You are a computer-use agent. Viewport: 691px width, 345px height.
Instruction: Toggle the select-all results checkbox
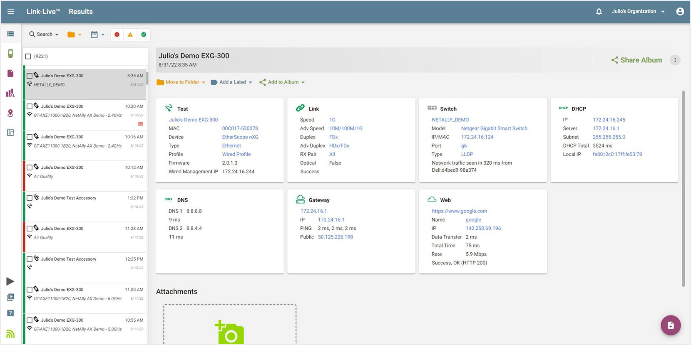pyautogui.click(x=28, y=57)
